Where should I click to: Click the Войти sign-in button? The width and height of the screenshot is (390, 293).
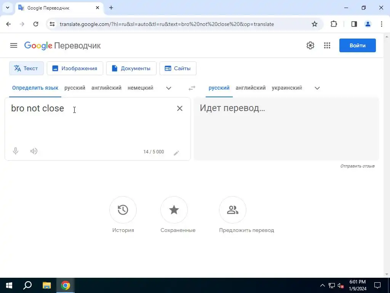[x=357, y=46]
